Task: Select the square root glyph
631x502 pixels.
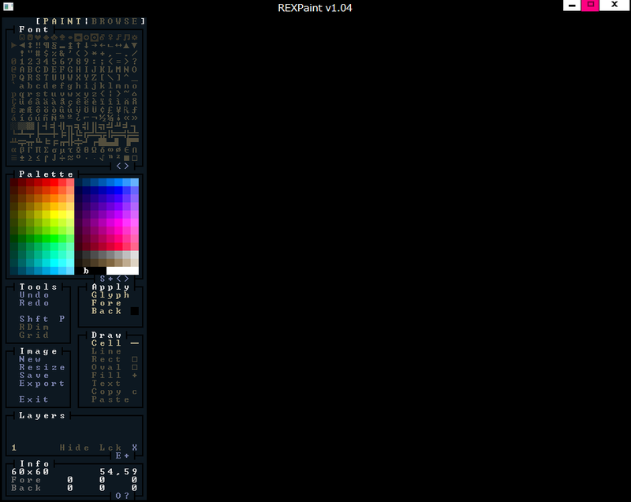Action: (x=103, y=158)
